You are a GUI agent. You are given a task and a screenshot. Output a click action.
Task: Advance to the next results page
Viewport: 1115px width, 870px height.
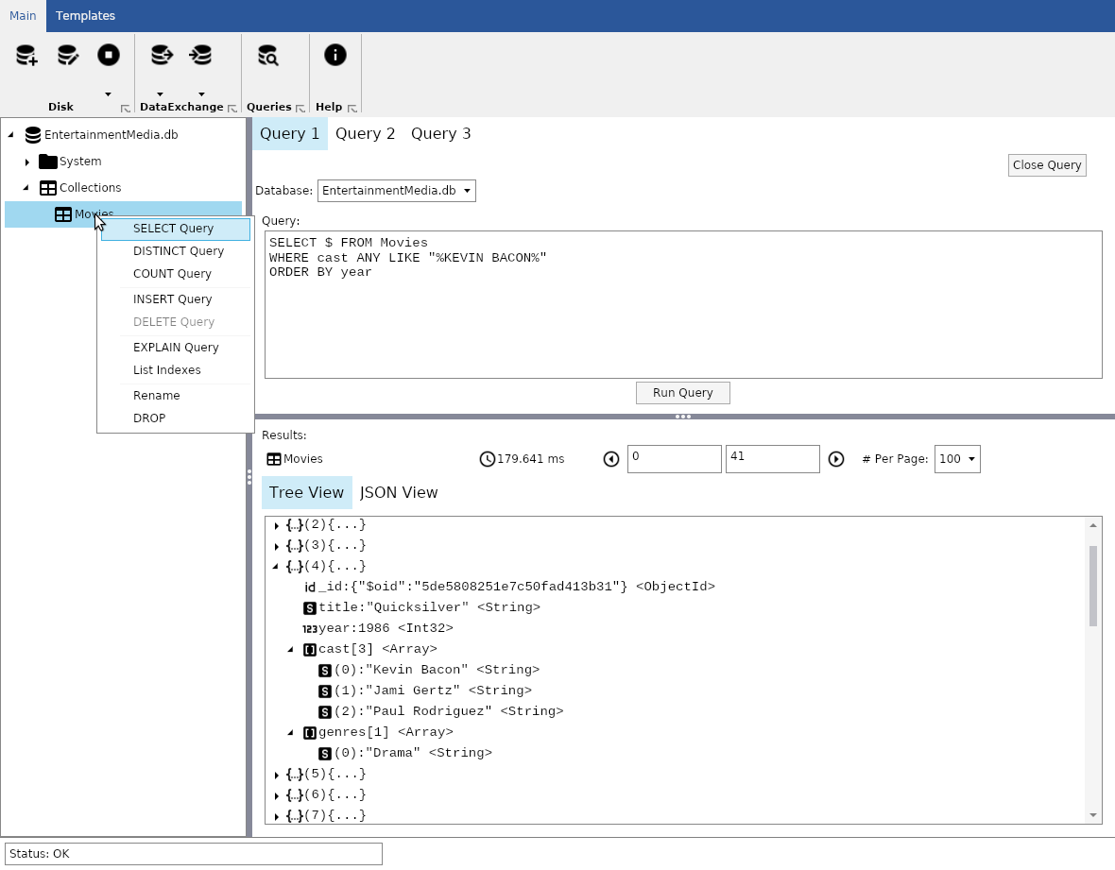(x=836, y=458)
